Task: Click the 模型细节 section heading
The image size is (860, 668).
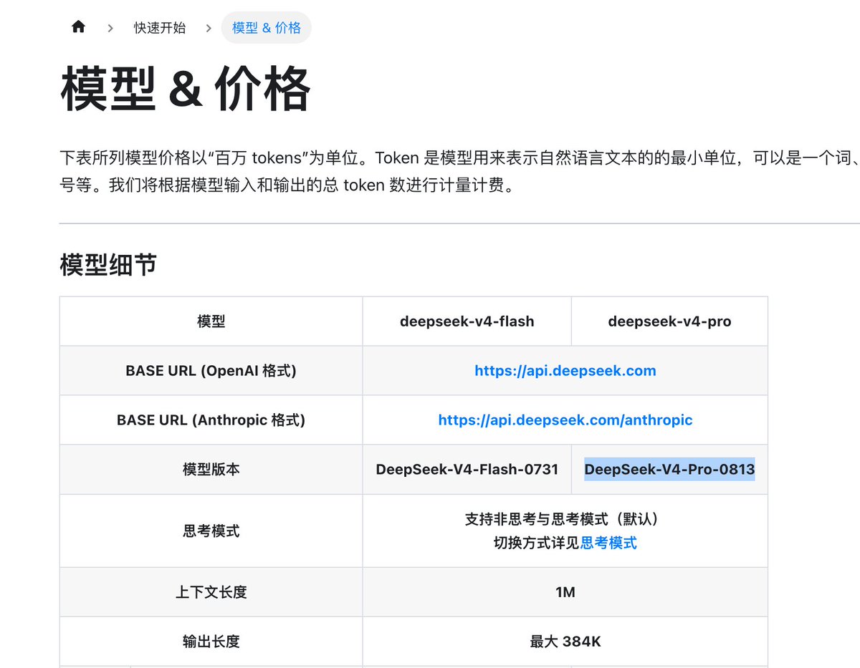Action: (x=108, y=265)
